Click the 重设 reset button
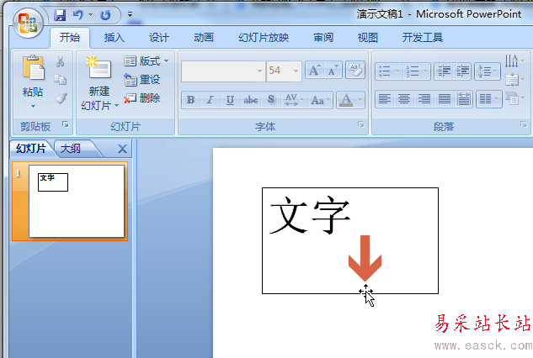Viewport: 533px width, 358px height. pyautogui.click(x=142, y=80)
